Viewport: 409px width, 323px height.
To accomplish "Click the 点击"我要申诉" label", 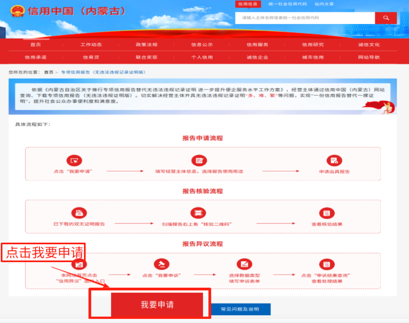I will pos(161,275).
